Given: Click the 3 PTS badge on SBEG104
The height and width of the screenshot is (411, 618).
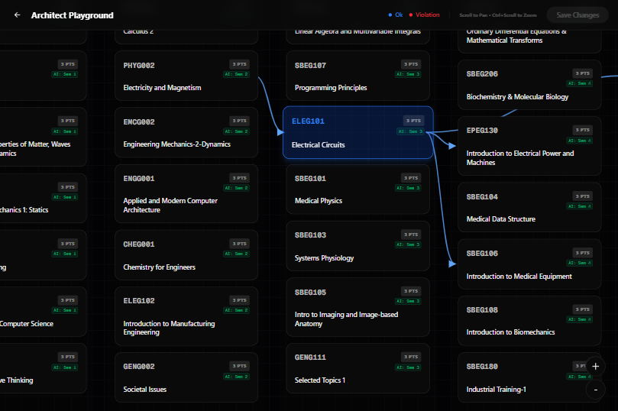Looking at the screenshot, I should click(583, 196).
